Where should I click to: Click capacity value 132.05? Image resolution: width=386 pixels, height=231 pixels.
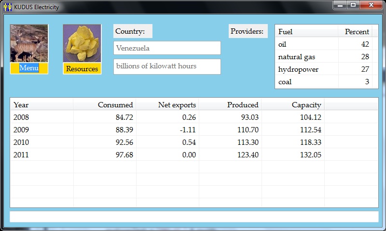(x=311, y=155)
